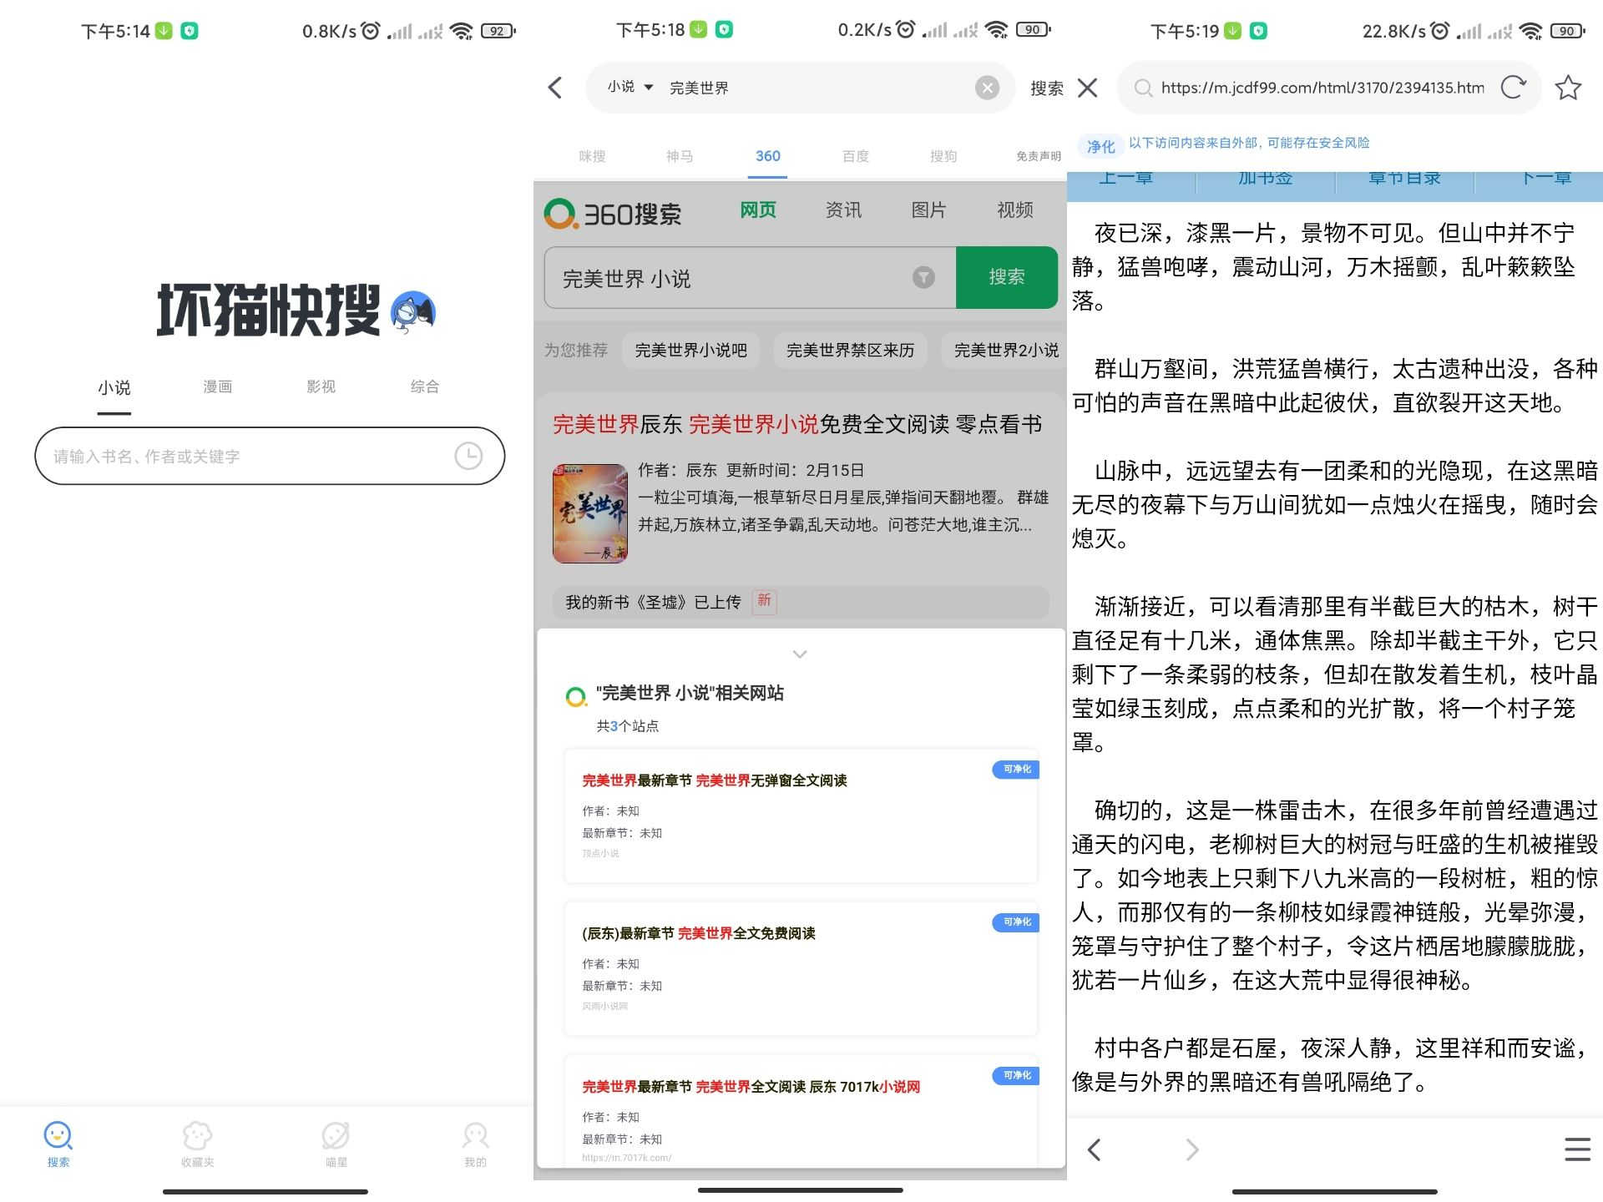
Task: Open 喵星 from the bottom navigation
Action: click(x=336, y=1144)
